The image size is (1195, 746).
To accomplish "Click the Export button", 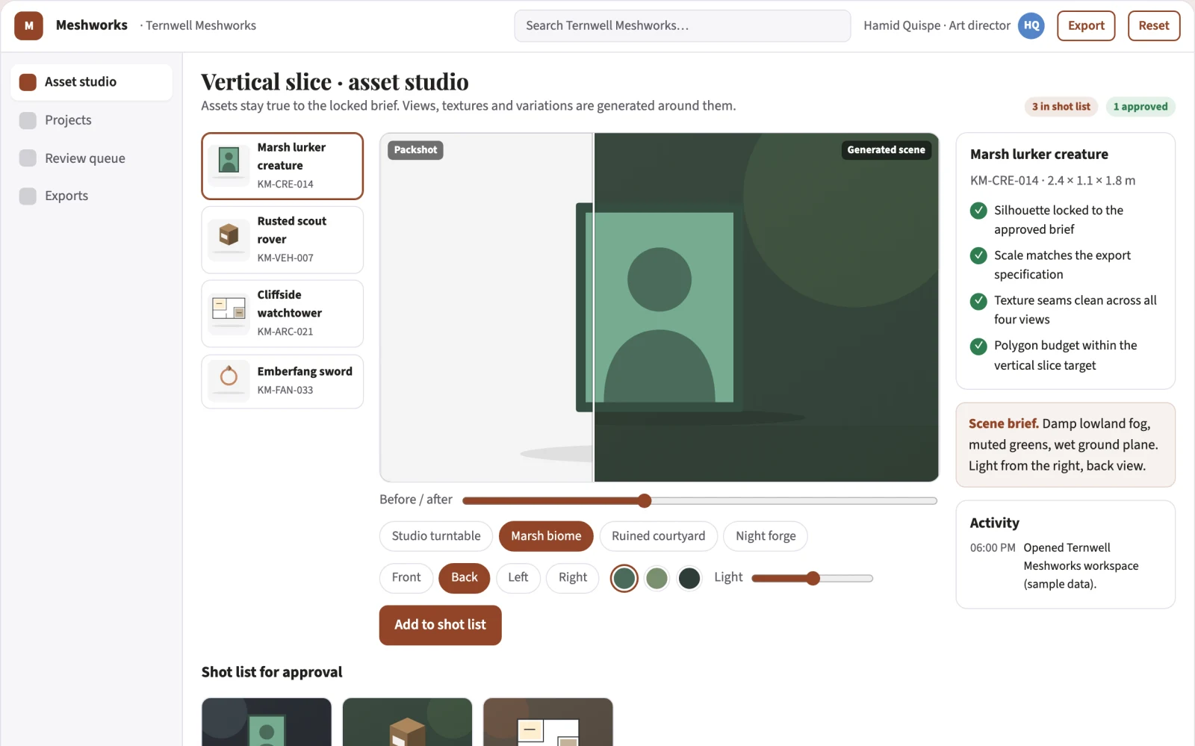I will click(x=1086, y=25).
